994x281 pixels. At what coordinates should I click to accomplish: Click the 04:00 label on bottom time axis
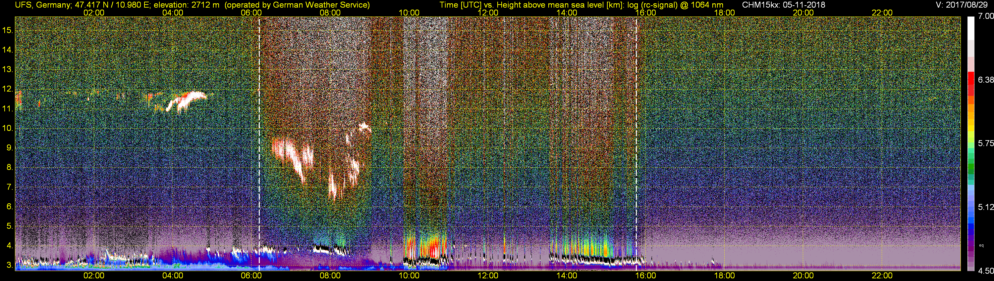[x=173, y=276]
